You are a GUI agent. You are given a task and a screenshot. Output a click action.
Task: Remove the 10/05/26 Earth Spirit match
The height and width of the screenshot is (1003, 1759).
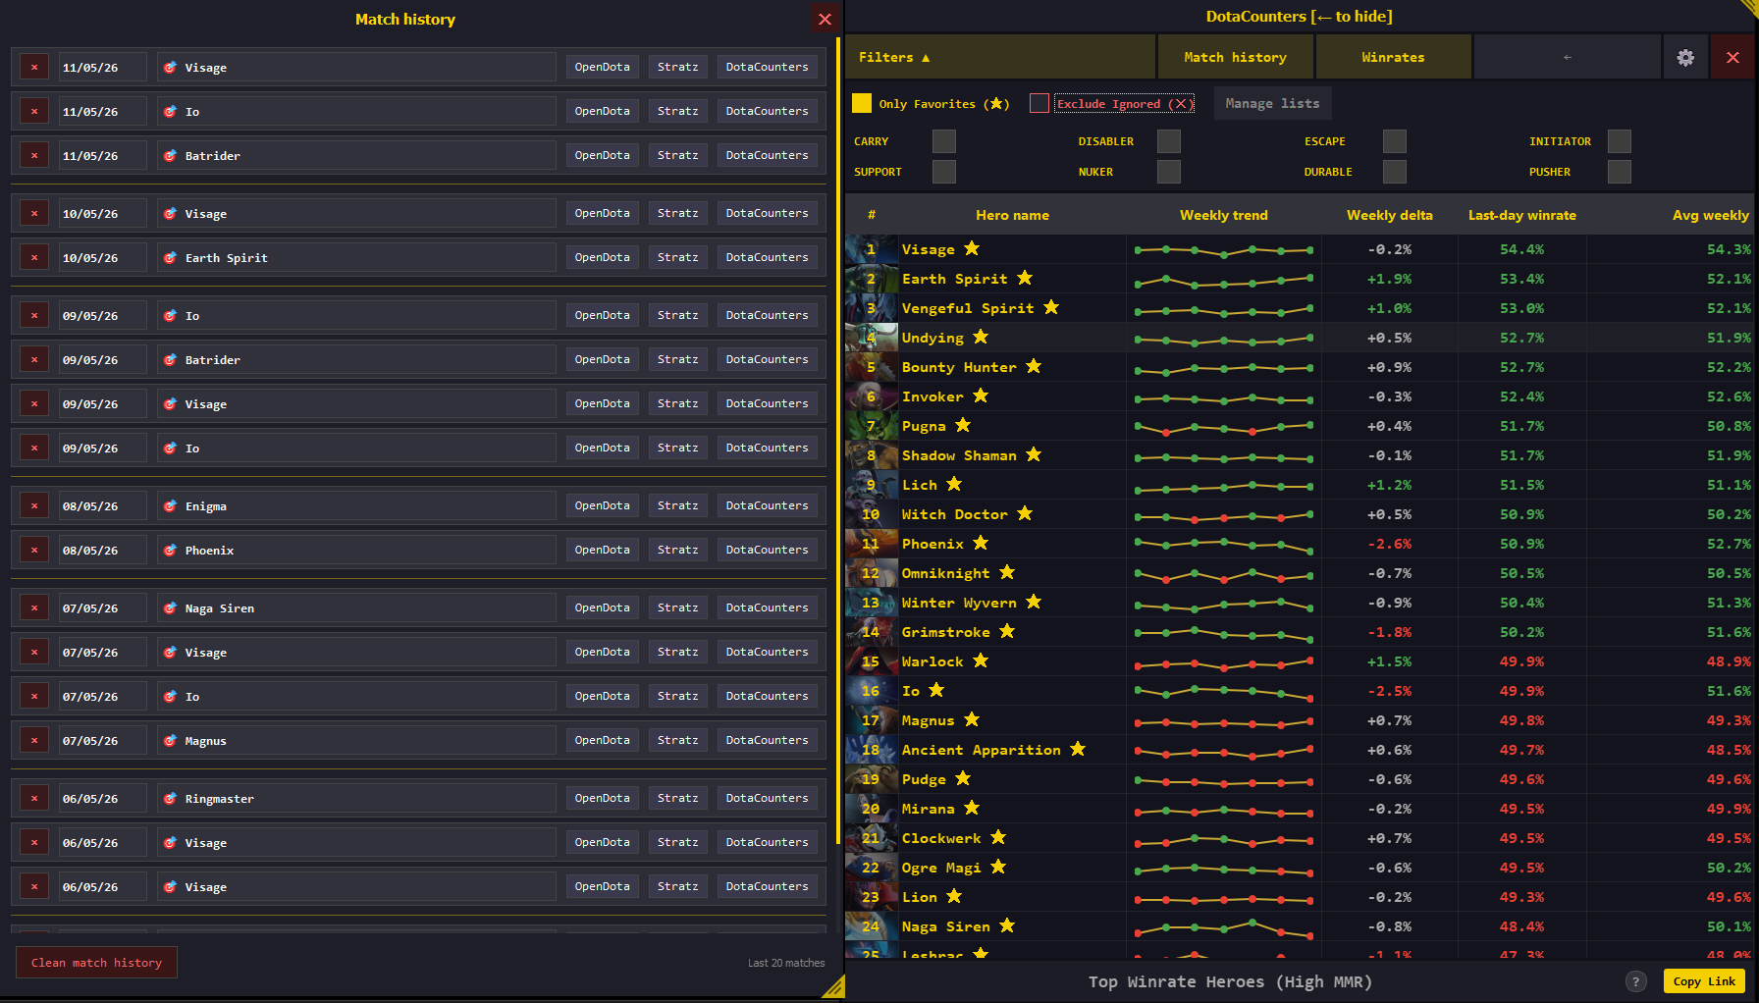click(x=34, y=258)
